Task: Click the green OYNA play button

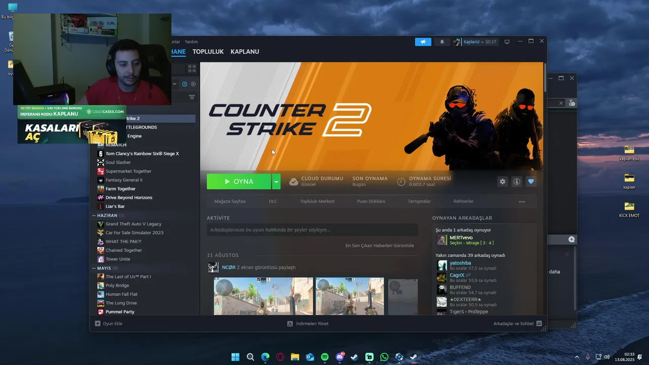Action: pos(239,181)
